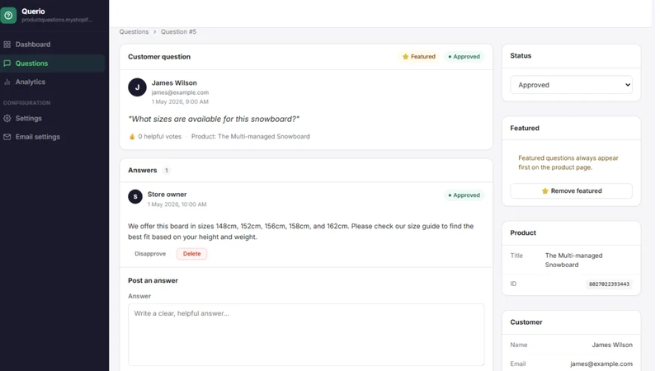This screenshot has width=660, height=371.
Task: Click the Store owner S avatar
Action: tap(135, 196)
